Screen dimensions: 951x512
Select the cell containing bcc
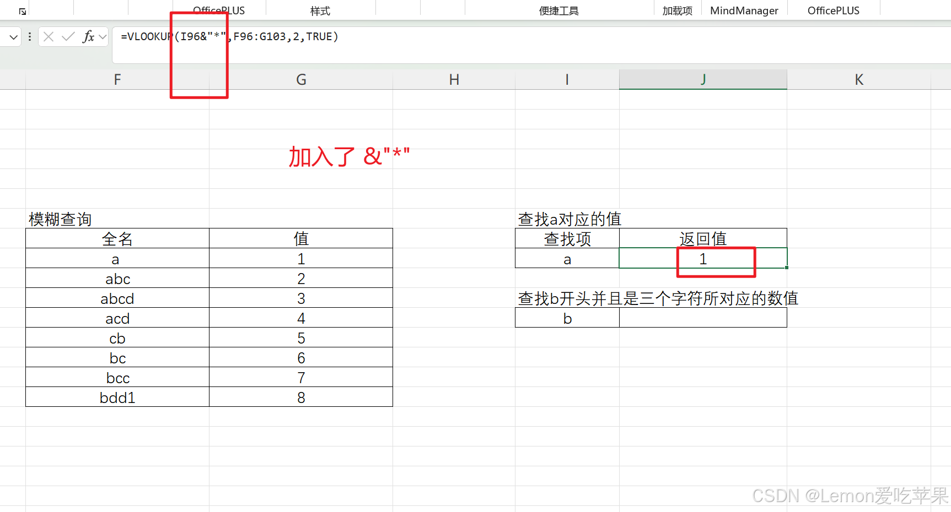coord(117,377)
